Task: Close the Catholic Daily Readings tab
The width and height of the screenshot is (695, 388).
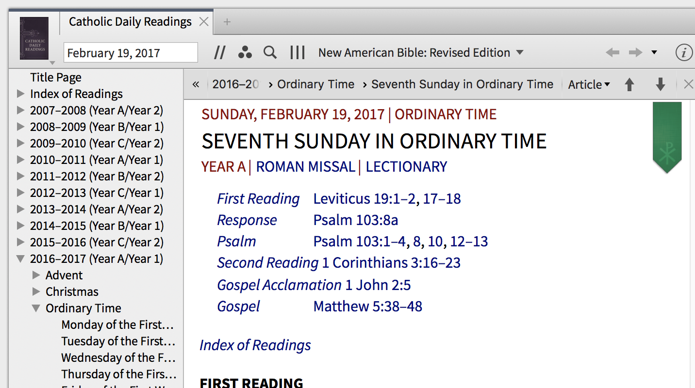Action: coord(204,22)
